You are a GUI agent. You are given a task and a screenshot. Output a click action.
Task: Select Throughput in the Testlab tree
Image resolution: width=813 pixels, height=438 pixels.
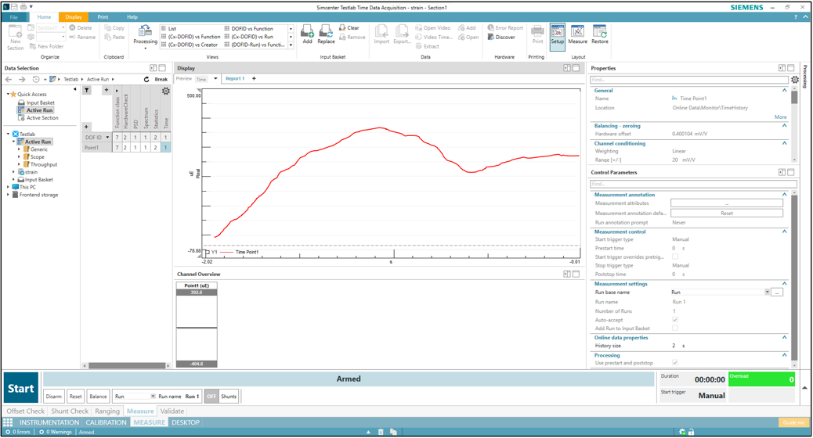[44, 164]
